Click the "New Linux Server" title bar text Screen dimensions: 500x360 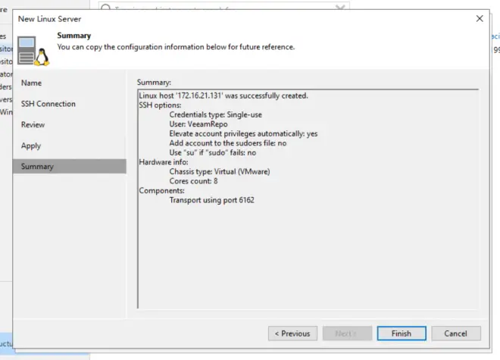tap(49, 19)
